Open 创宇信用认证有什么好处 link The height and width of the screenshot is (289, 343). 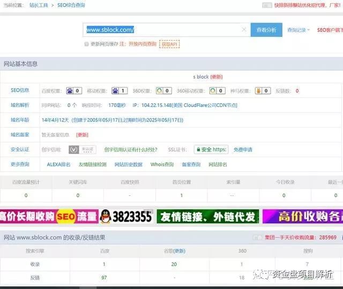tap(131, 150)
